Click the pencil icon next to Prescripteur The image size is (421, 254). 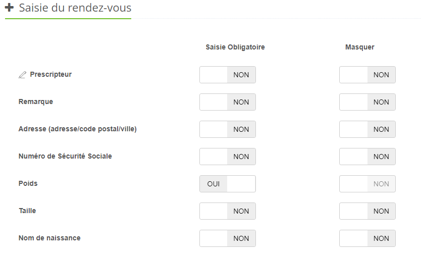point(22,75)
